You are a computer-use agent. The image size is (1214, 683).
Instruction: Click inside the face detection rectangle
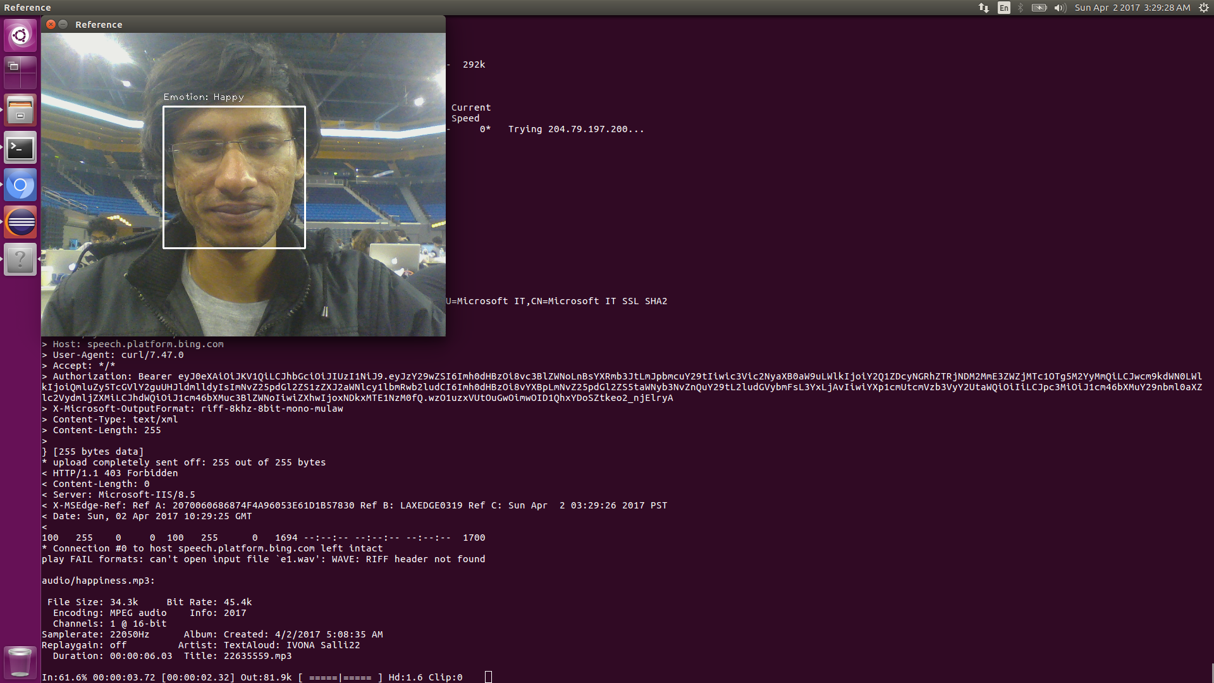234,177
